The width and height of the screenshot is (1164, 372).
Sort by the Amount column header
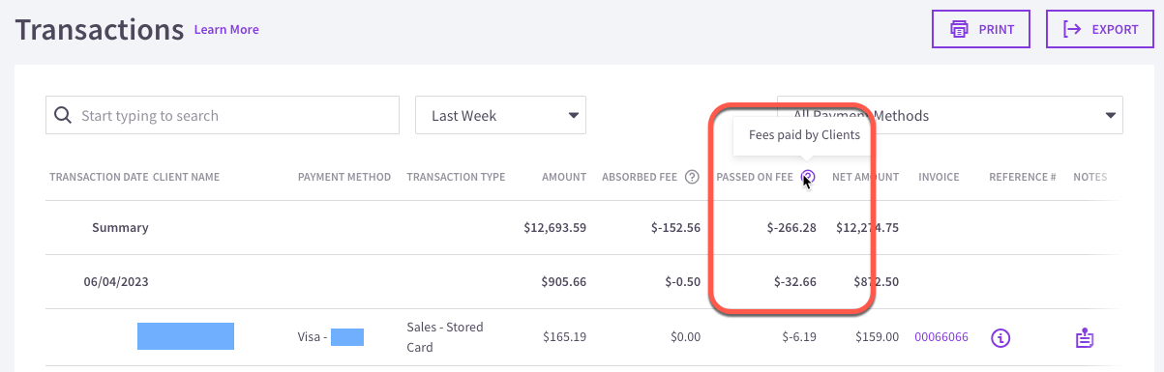tap(564, 177)
